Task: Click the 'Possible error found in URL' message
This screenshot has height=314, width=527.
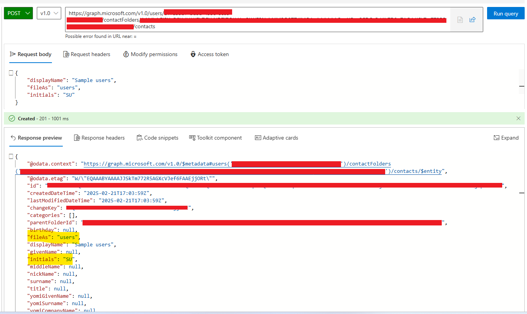Action: (101, 36)
